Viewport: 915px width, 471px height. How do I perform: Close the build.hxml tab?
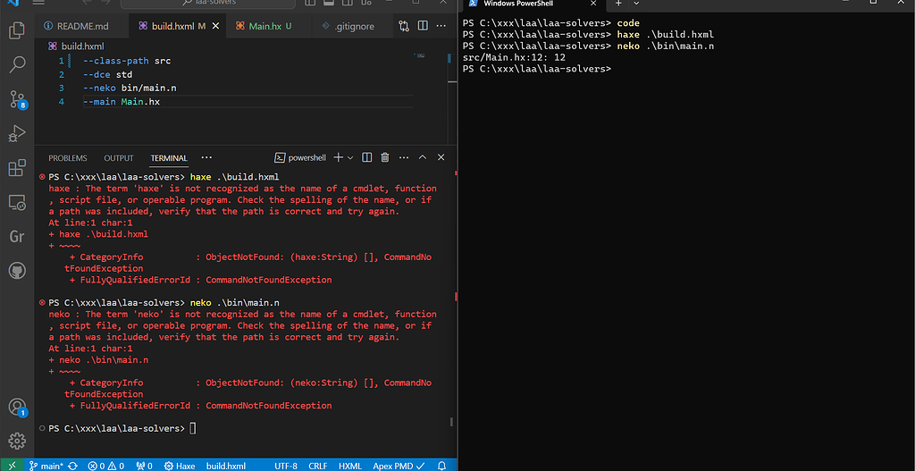[216, 26]
